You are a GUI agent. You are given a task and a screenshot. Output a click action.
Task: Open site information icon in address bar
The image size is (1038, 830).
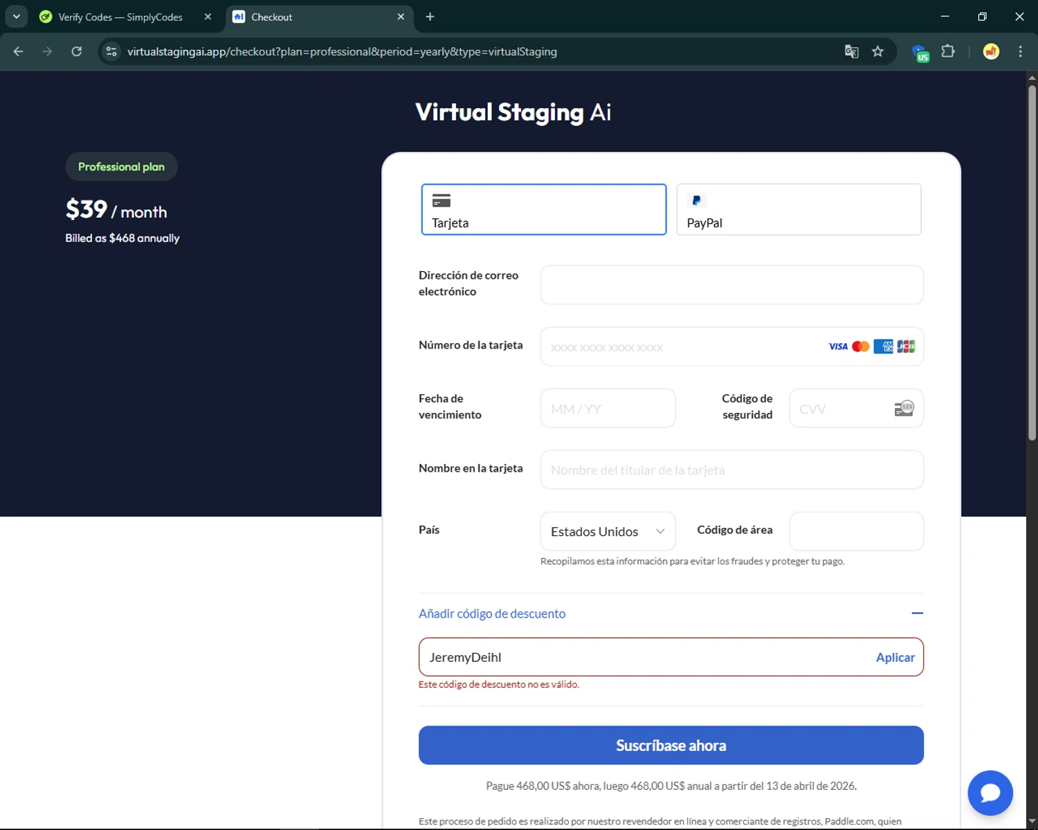coord(111,52)
